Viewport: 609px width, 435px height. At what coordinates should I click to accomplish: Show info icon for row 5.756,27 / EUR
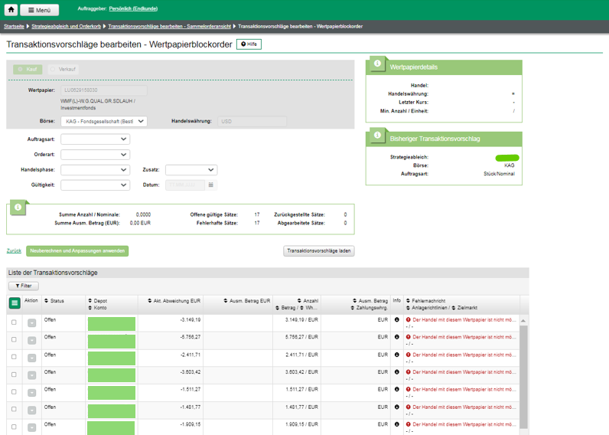pyautogui.click(x=396, y=337)
